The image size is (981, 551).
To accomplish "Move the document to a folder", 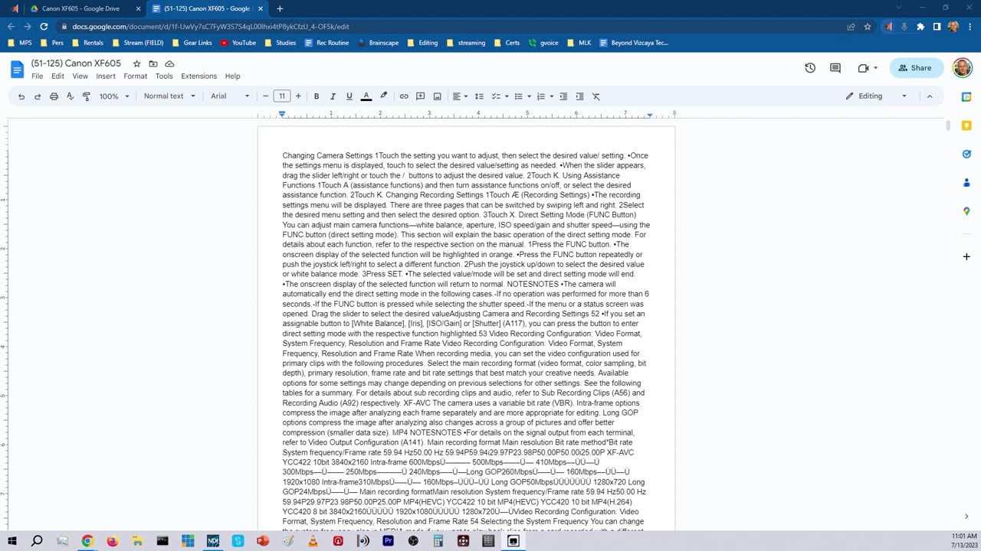I will (153, 64).
